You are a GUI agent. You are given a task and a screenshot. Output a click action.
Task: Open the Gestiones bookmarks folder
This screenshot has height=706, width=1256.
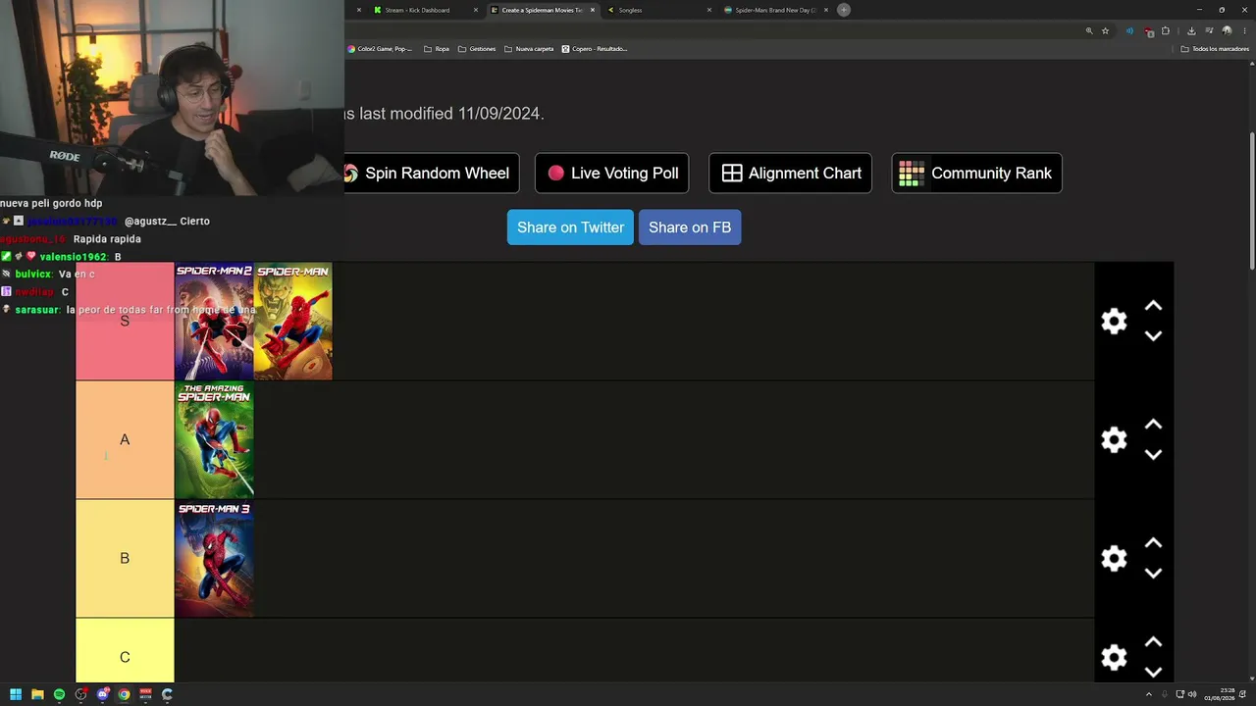click(x=477, y=49)
